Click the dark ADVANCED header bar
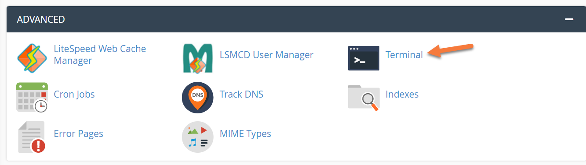The image size is (586, 165). [x=293, y=19]
